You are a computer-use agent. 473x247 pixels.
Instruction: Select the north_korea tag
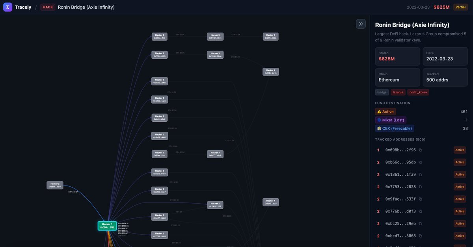[418, 92]
